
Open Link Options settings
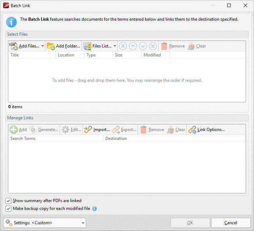206,130
